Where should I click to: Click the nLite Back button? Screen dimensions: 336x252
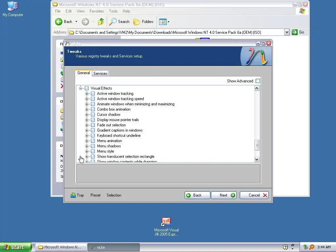pos(197,195)
